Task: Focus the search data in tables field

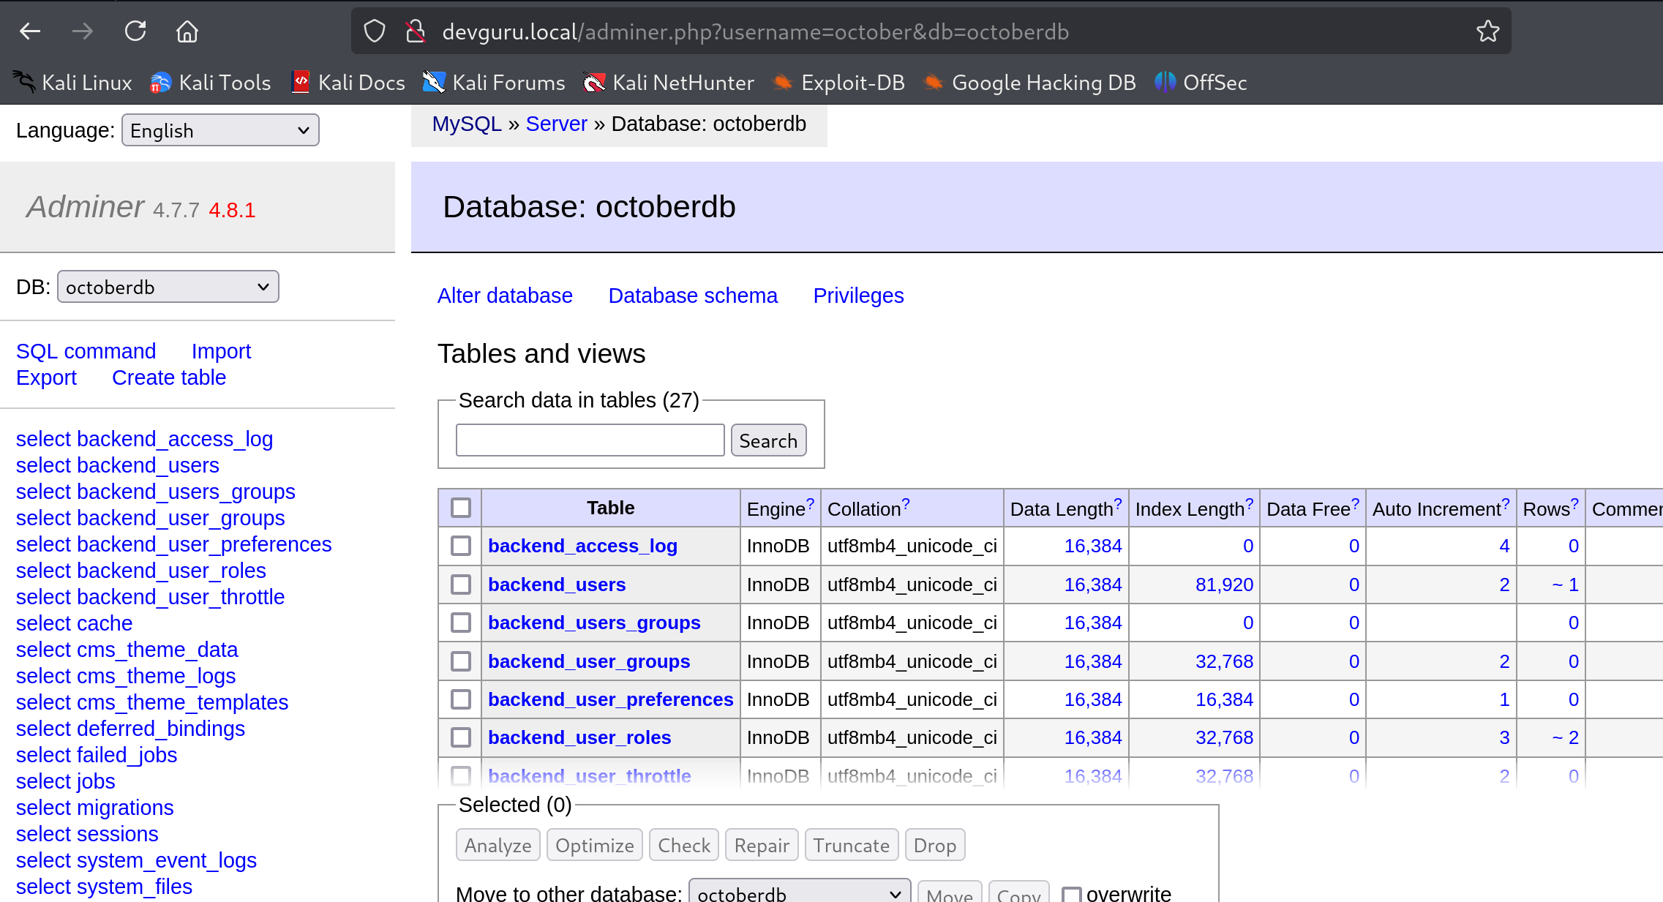Action: point(590,440)
